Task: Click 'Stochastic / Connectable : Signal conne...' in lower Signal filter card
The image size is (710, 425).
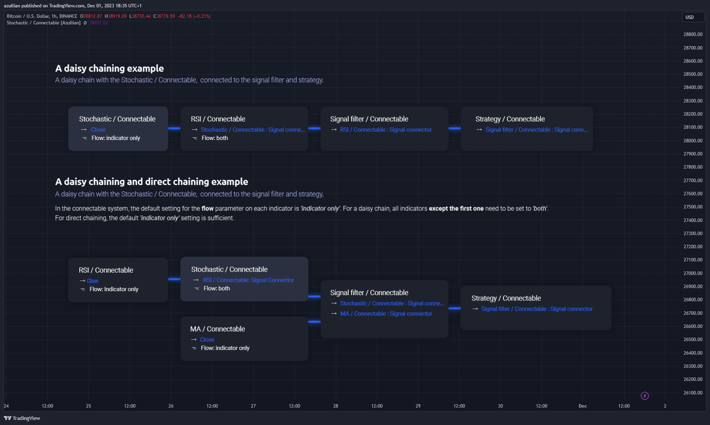Action: point(392,304)
